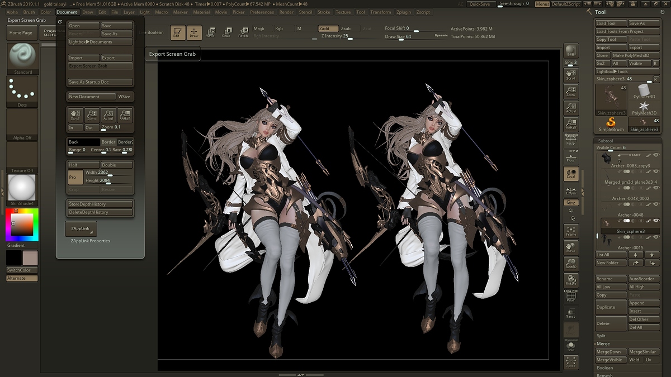671x377 pixels.
Task: Click the Rotate icon on the right shelf
Action: [570, 280]
